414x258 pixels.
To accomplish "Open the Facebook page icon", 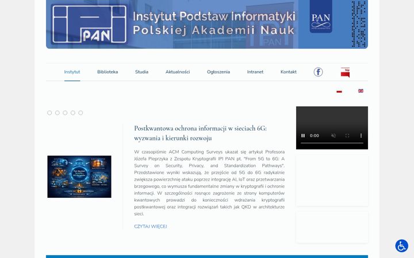I will point(318,72).
